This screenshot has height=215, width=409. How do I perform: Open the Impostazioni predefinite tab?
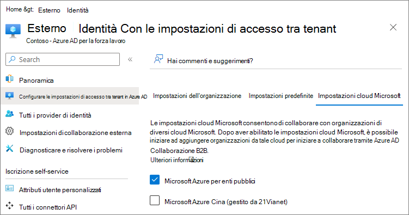pos(281,96)
